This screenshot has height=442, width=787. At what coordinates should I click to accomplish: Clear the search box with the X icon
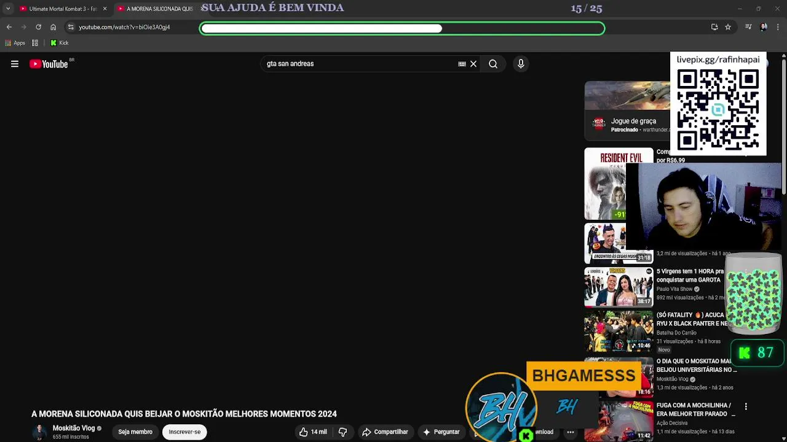point(473,64)
